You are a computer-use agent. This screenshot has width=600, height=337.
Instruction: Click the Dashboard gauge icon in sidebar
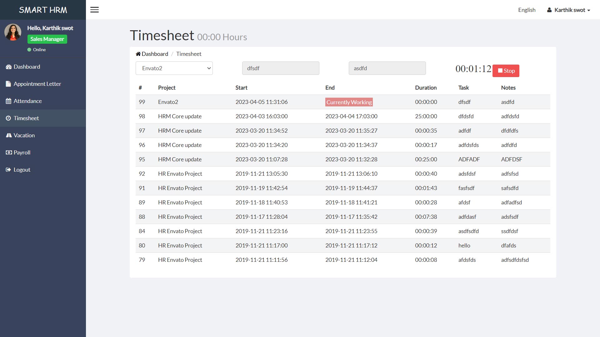8,67
